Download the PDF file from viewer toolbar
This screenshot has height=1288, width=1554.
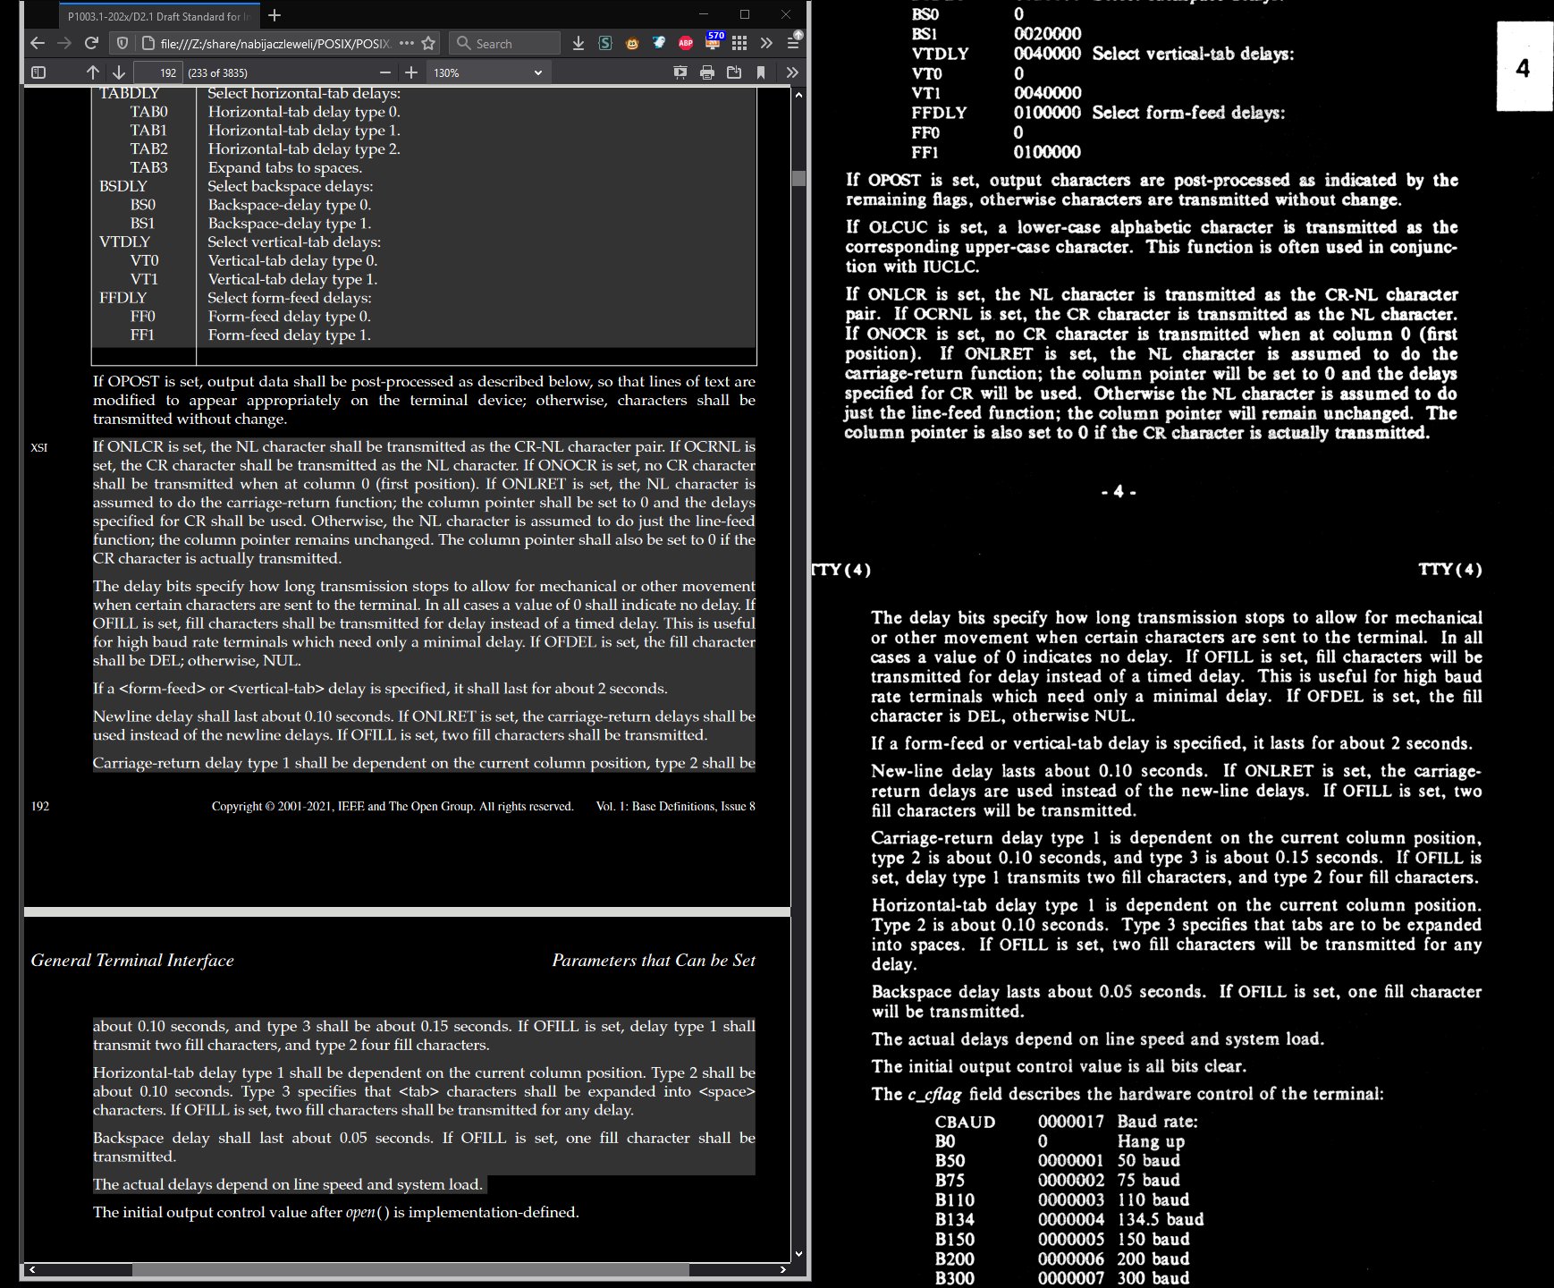coord(734,72)
